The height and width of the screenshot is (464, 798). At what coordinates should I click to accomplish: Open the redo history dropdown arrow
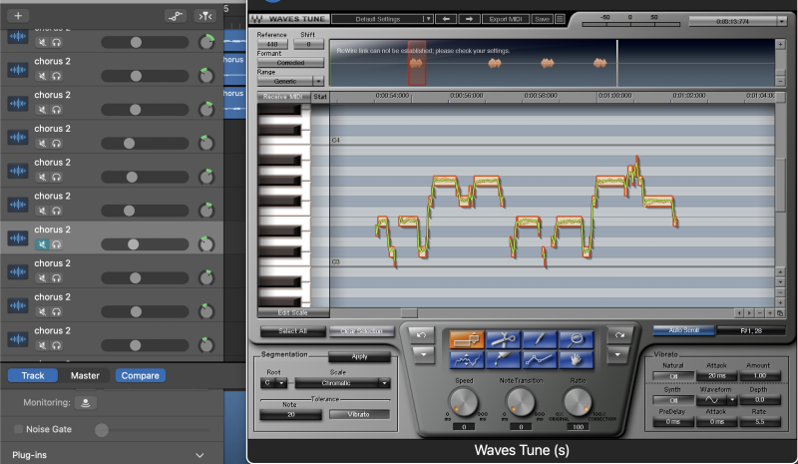click(x=619, y=354)
